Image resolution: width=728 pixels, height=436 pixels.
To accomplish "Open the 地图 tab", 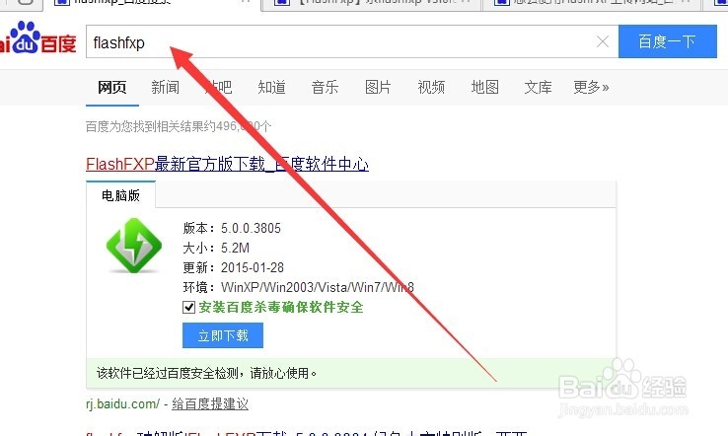I will click(x=484, y=87).
